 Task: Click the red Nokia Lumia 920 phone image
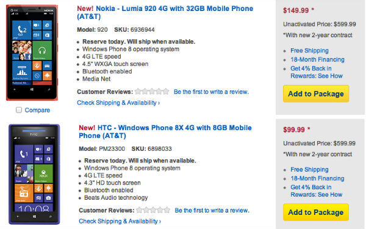(x=32, y=53)
